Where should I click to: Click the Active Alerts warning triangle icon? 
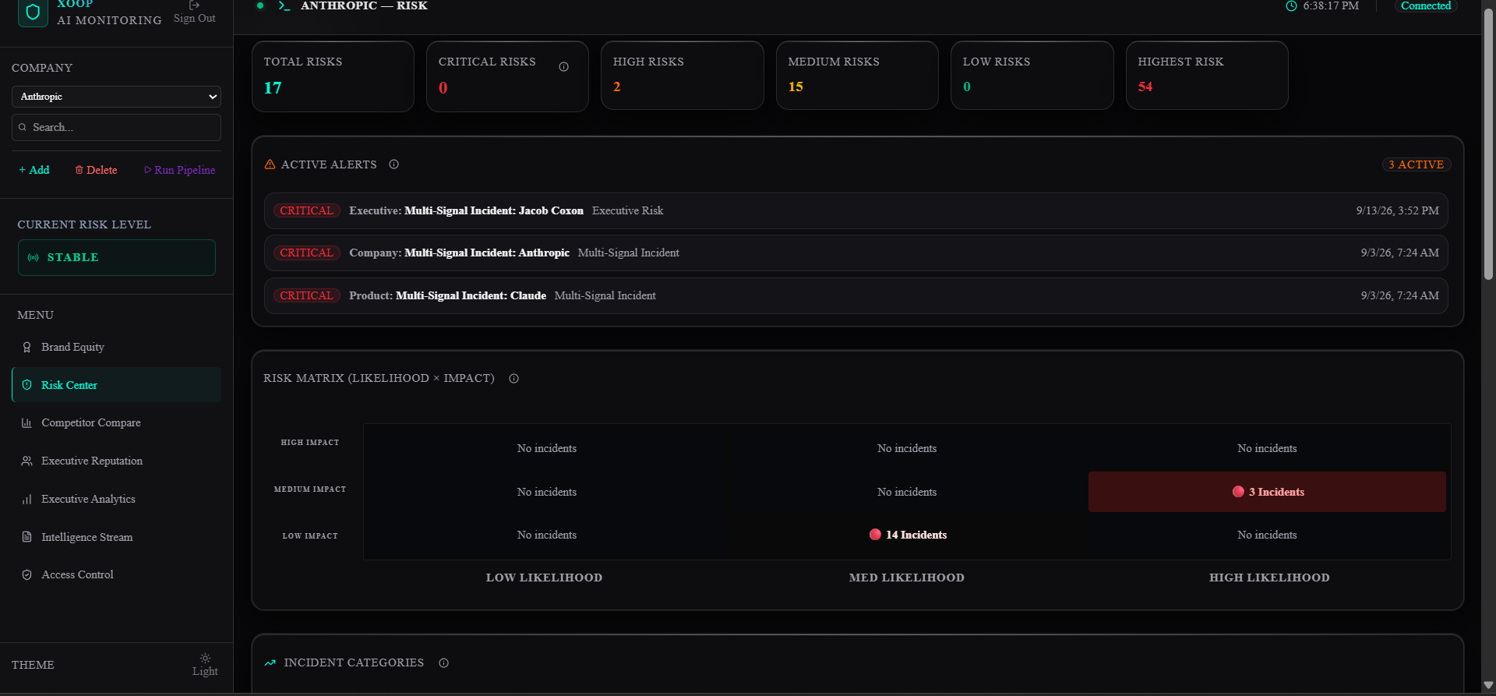coord(270,164)
